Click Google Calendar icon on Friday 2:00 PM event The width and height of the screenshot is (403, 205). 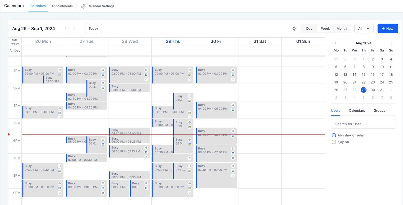[x=233, y=75]
